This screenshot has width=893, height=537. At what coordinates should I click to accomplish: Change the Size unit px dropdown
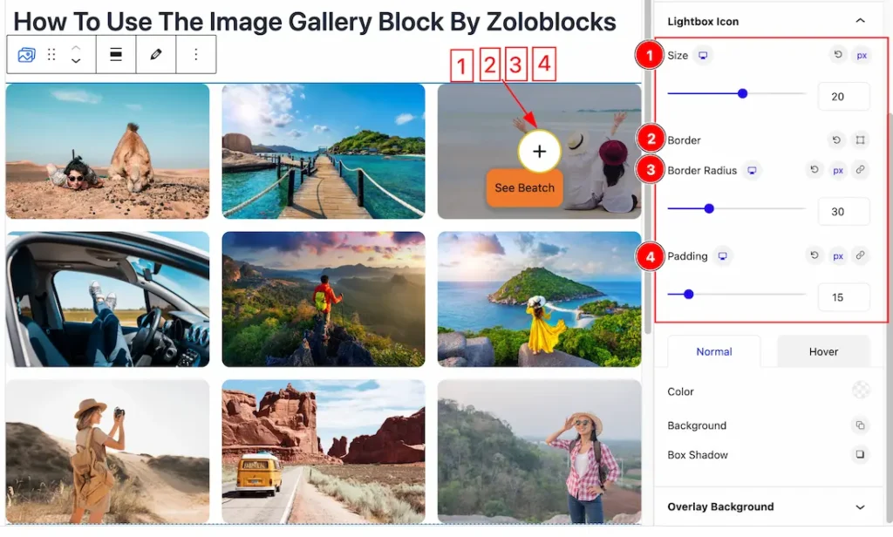coord(862,55)
